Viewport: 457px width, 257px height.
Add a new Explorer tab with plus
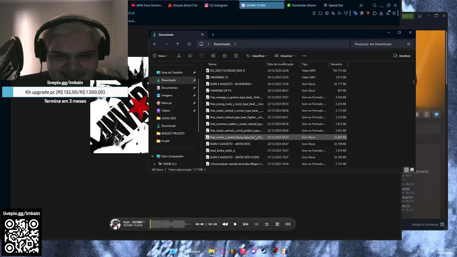pyautogui.click(x=213, y=35)
